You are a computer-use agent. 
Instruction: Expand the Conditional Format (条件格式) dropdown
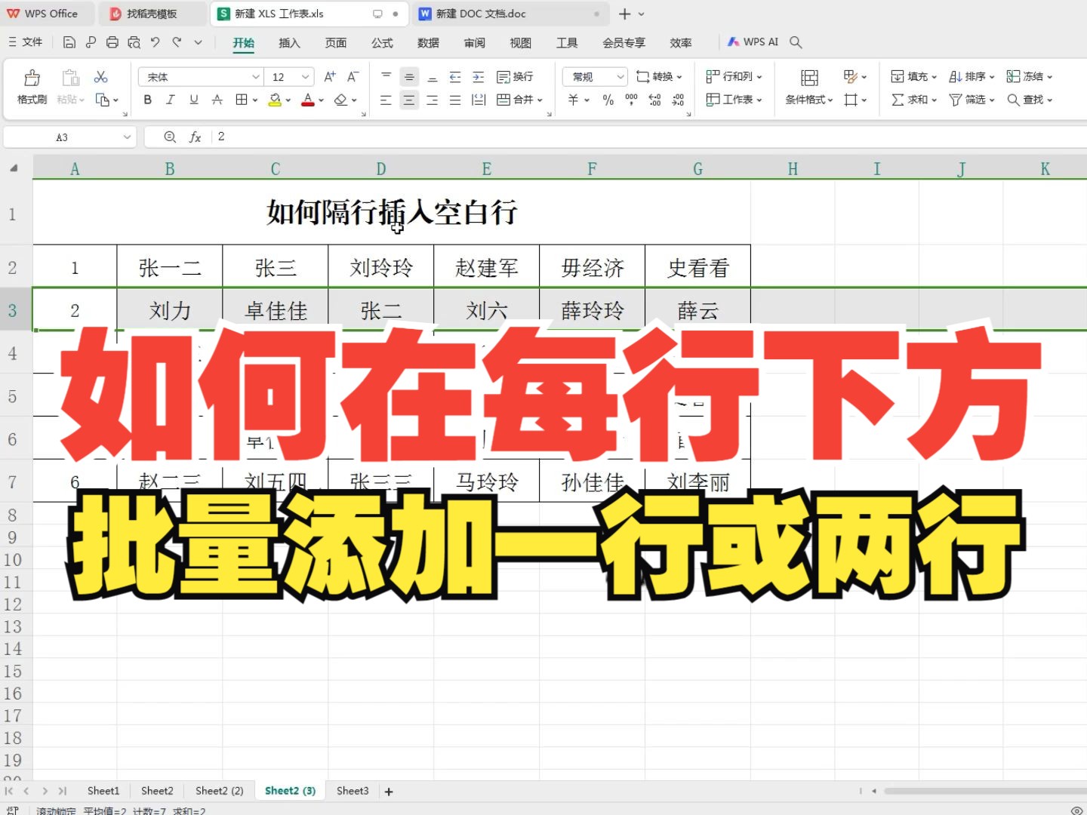click(830, 100)
